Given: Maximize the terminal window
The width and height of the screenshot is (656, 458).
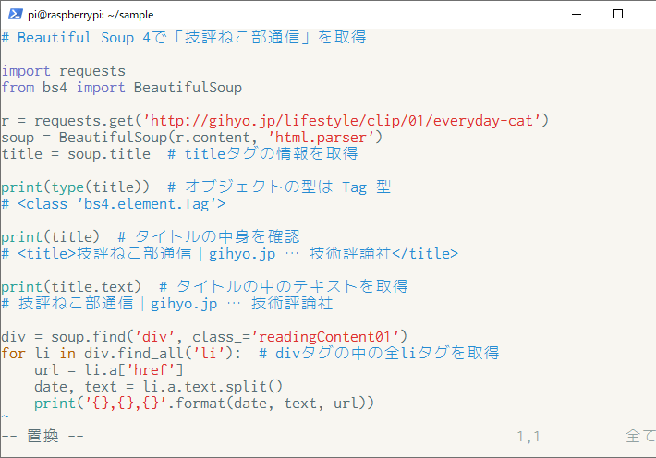Looking at the screenshot, I should 618,14.
